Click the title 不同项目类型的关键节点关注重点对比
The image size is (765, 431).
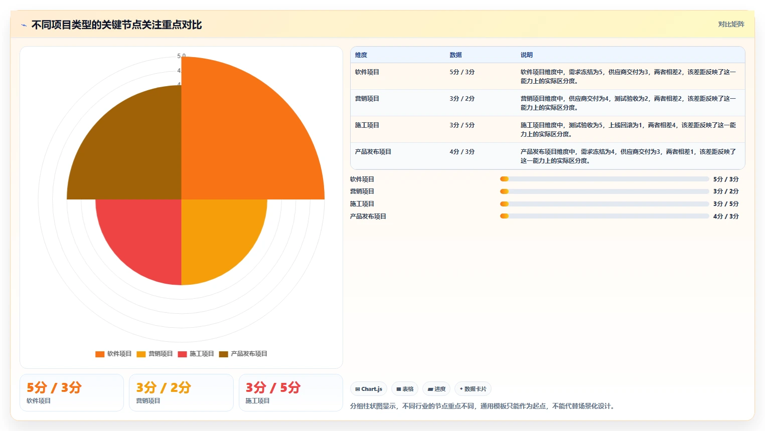116,25
